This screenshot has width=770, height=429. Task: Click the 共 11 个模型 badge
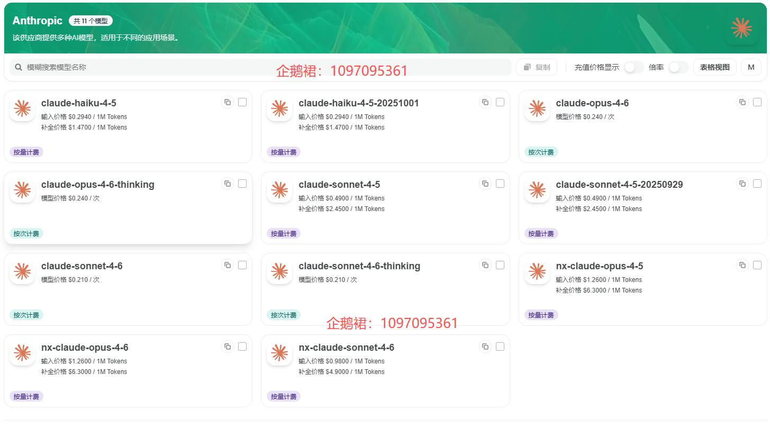(x=90, y=21)
